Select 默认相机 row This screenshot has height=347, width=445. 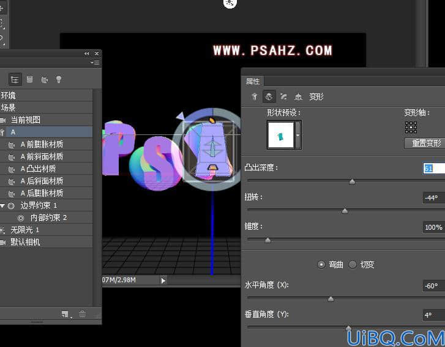[x=46, y=242]
